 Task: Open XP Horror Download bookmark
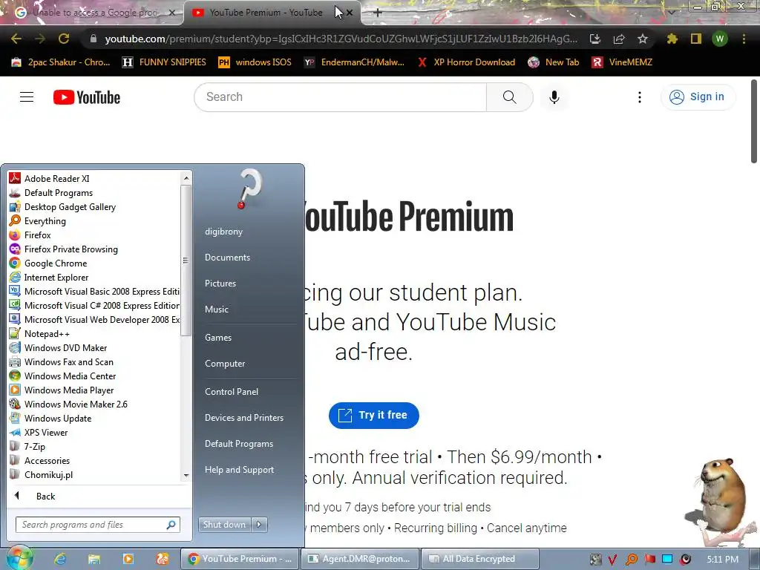coord(466,62)
